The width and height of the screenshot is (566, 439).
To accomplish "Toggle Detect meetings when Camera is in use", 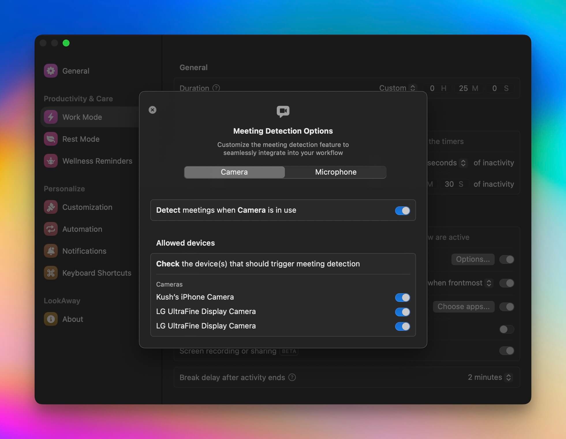I will 401,210.
